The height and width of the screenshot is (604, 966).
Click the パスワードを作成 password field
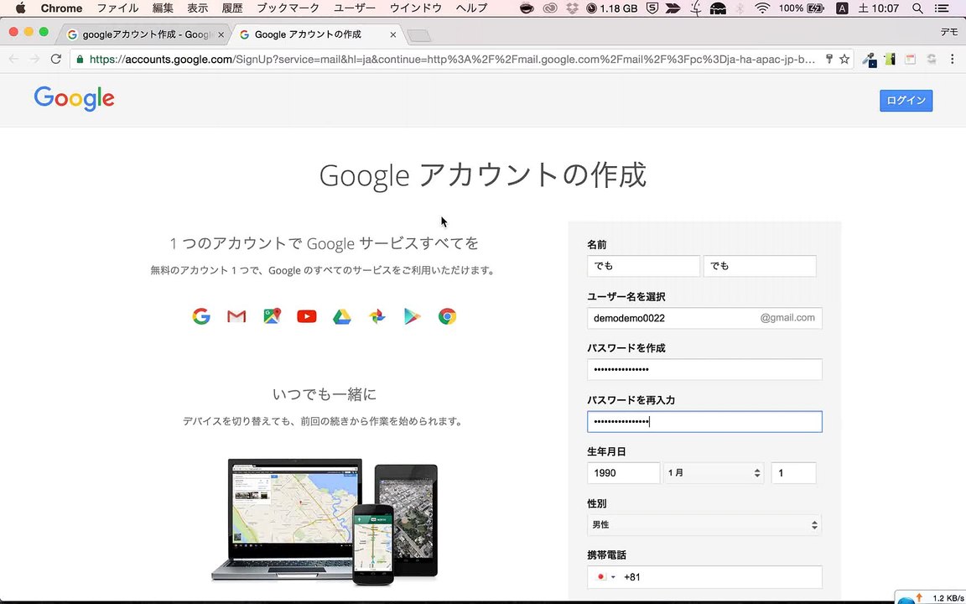704,369
